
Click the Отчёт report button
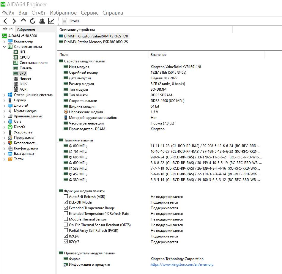(71, 21)
